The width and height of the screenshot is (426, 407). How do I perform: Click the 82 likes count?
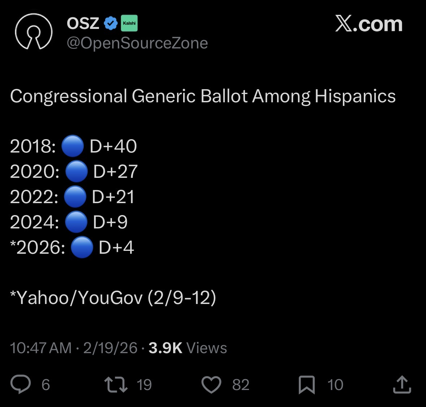pyautogui.click(x=241, y=385)
